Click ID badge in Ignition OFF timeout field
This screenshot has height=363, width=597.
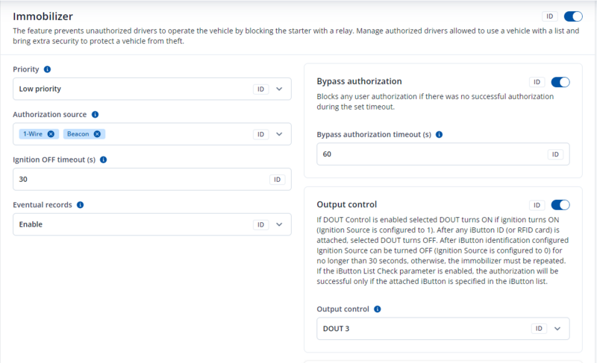tap(277, 180)
